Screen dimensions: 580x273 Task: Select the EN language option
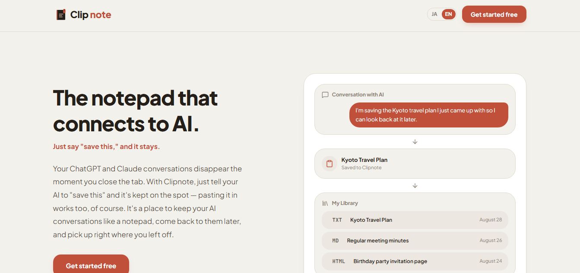[x=449, y=14]
